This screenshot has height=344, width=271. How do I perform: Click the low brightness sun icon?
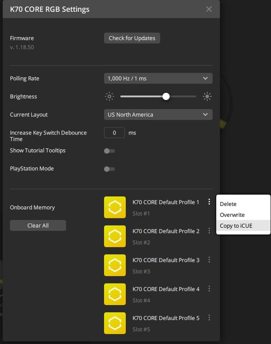109,96
